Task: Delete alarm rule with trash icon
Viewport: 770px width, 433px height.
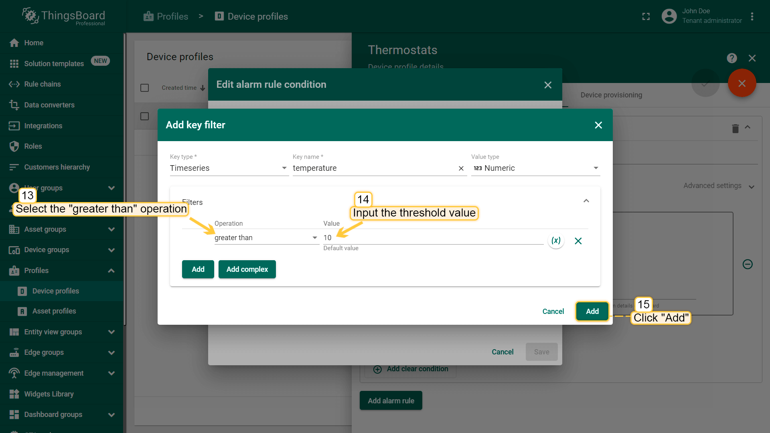Action: tap(735, 128)
